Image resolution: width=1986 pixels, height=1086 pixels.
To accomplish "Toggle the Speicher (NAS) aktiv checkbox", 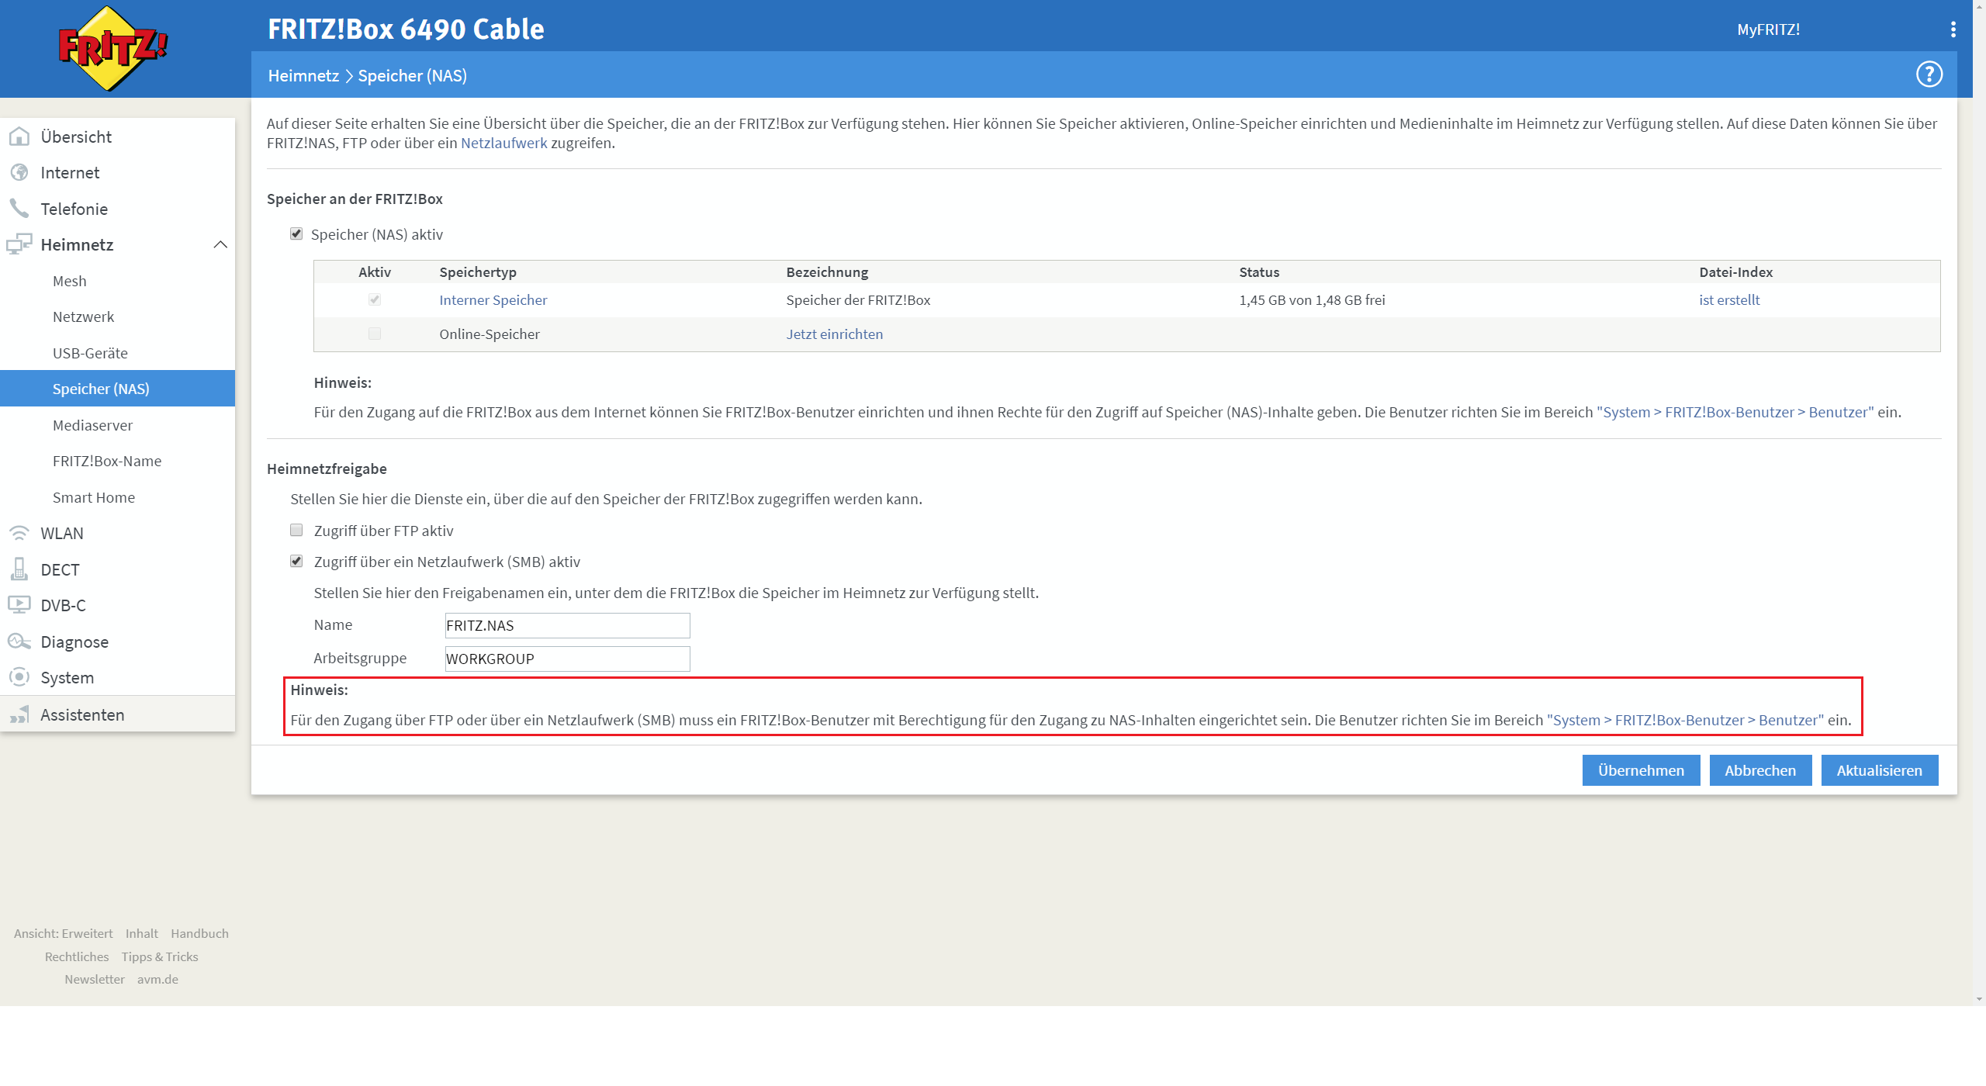I will [296, 233].
